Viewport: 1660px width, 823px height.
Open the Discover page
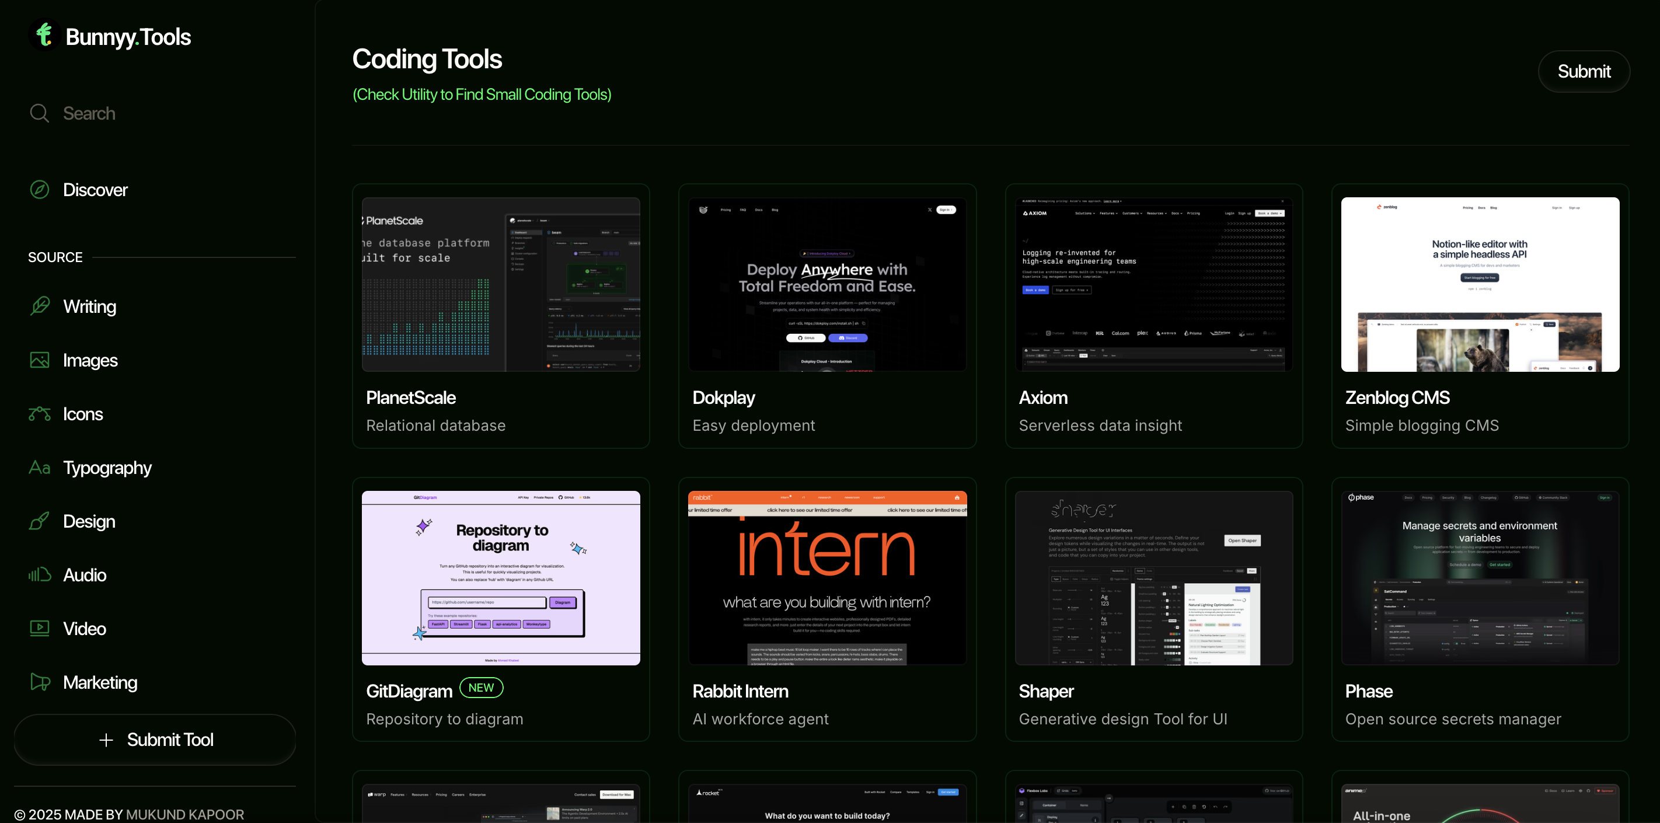[x=95, y=190]
